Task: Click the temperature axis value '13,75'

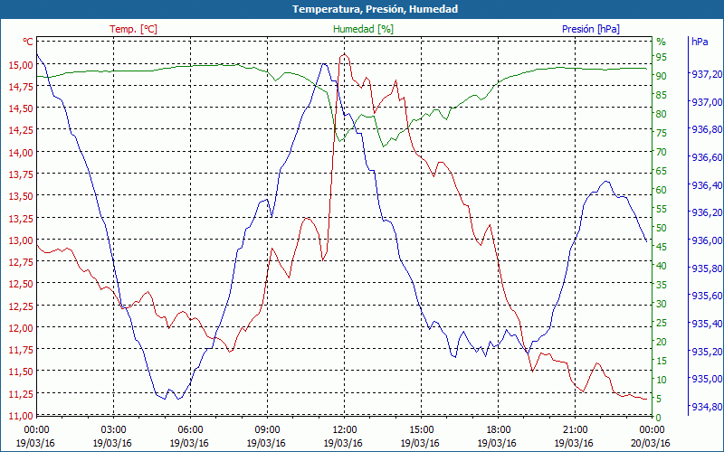Action: coord(21,174)
